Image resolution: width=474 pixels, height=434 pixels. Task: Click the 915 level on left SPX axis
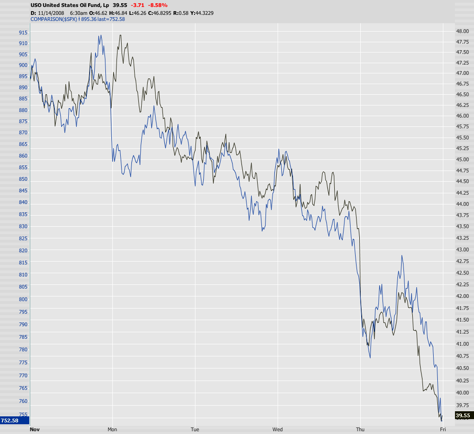pyautogui.click(x=23, y=33)
